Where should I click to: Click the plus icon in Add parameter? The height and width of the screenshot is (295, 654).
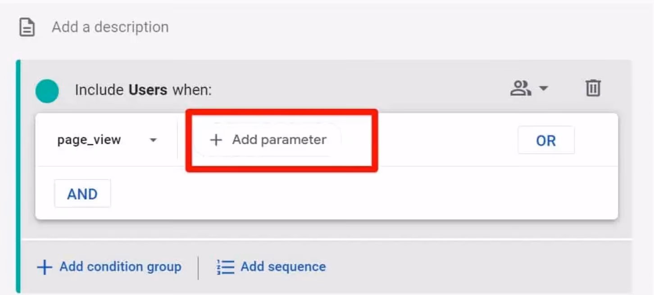[216, 140]
